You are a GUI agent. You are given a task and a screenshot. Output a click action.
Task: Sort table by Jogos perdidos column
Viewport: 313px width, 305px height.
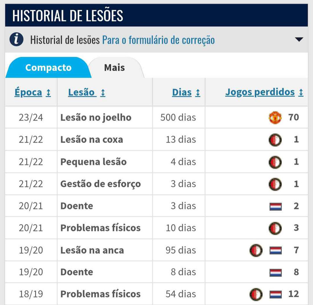coord(264,92)
